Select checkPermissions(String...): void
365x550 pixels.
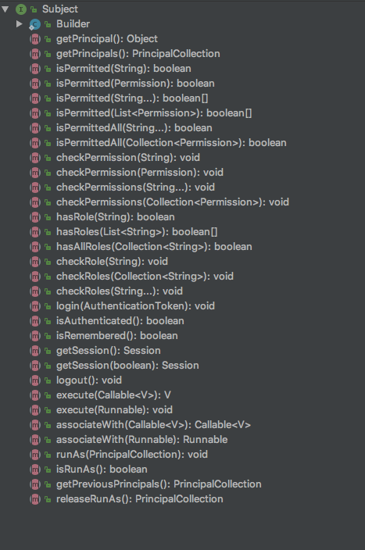[135, 187]
